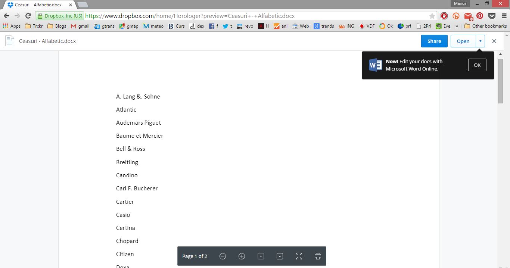The image size is (510, 268).
Task: Open the H bookmark
Action: (264, 26)
